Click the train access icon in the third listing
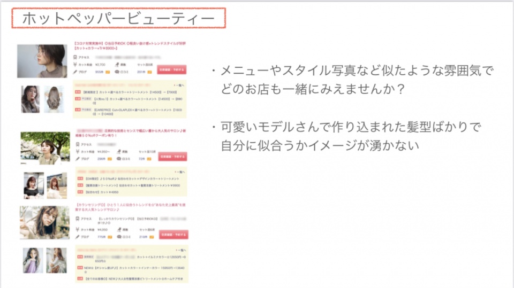Viewport: 514px width, 288px height. (77, 219)
